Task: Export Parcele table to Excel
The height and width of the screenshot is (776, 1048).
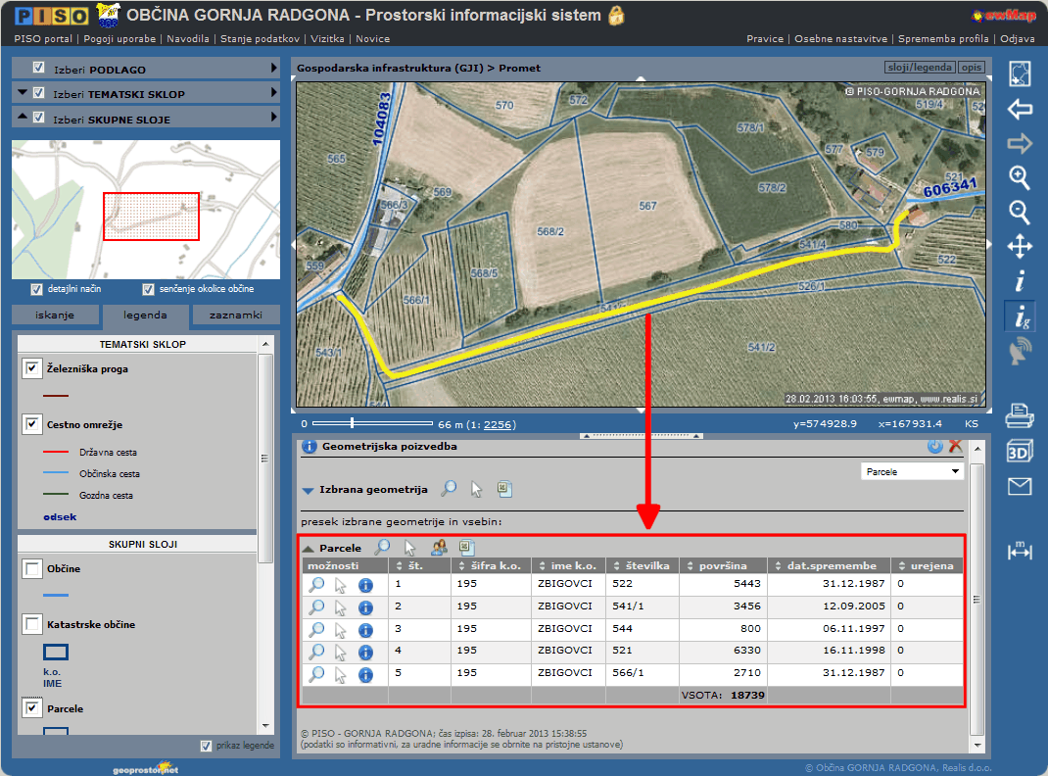Action: point(466,548)
